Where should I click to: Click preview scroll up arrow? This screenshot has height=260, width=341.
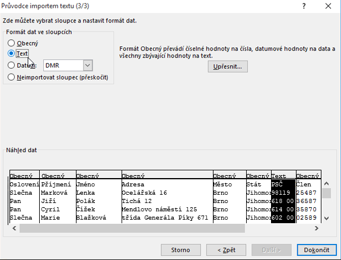326,184
